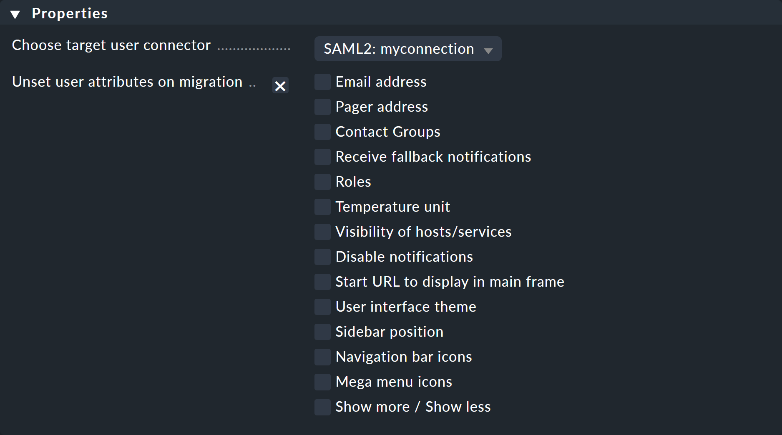Remove the unset user attributes setting
This screenshot has width=782, height=435.
(280, 86)
